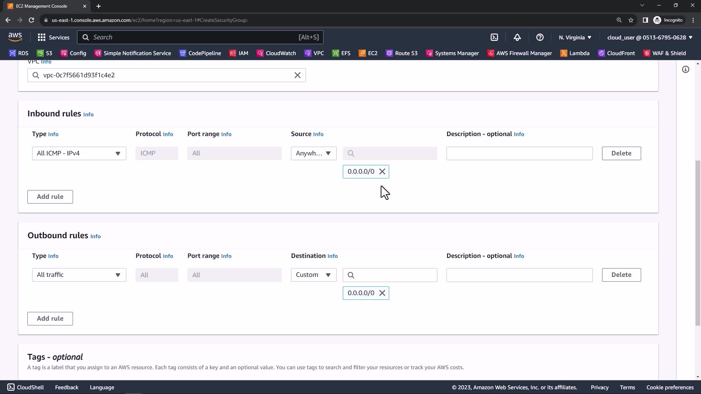Open the CloudWatch favorite shortcut
The image size is (701, 394).
coord(276,53)
